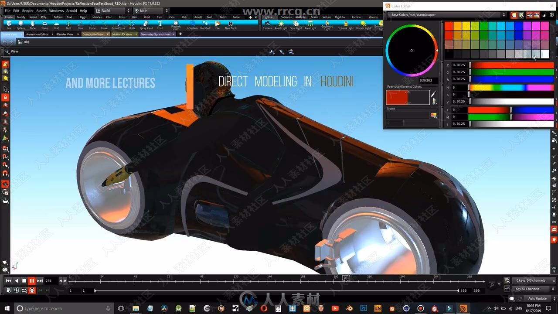Select the L-System shelf tool
558x314 pixels.
coord(192,25)
